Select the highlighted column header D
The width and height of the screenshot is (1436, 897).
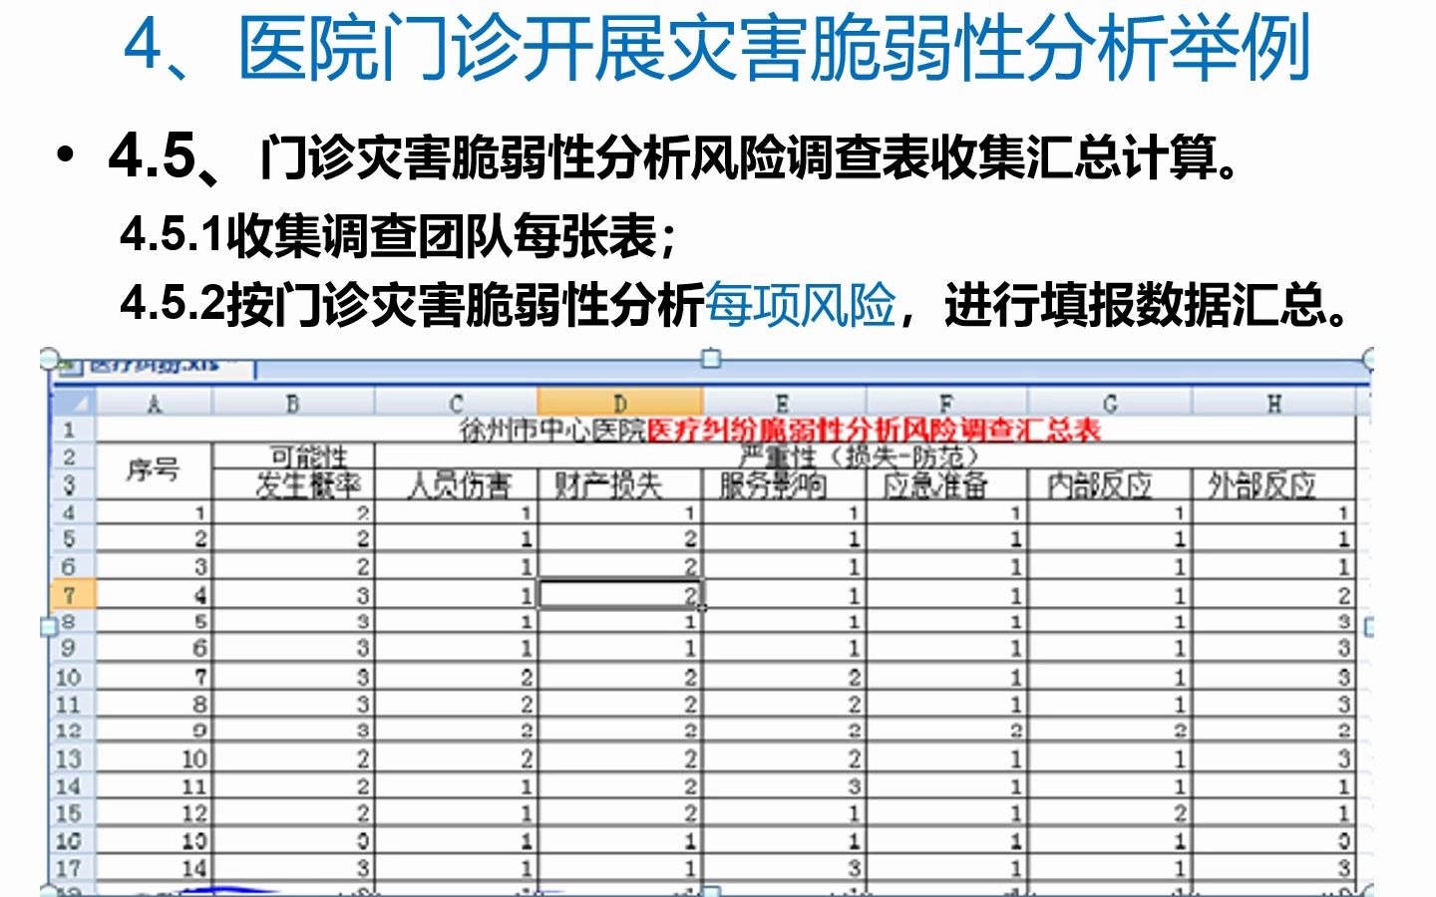pyautogui.click(x=619, y=403)
